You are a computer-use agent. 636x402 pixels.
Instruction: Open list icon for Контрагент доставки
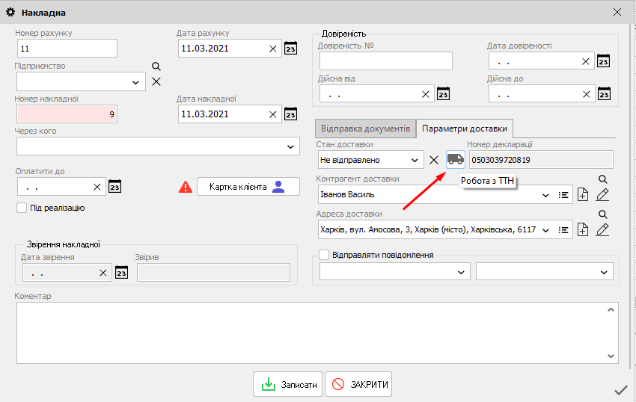565,195
